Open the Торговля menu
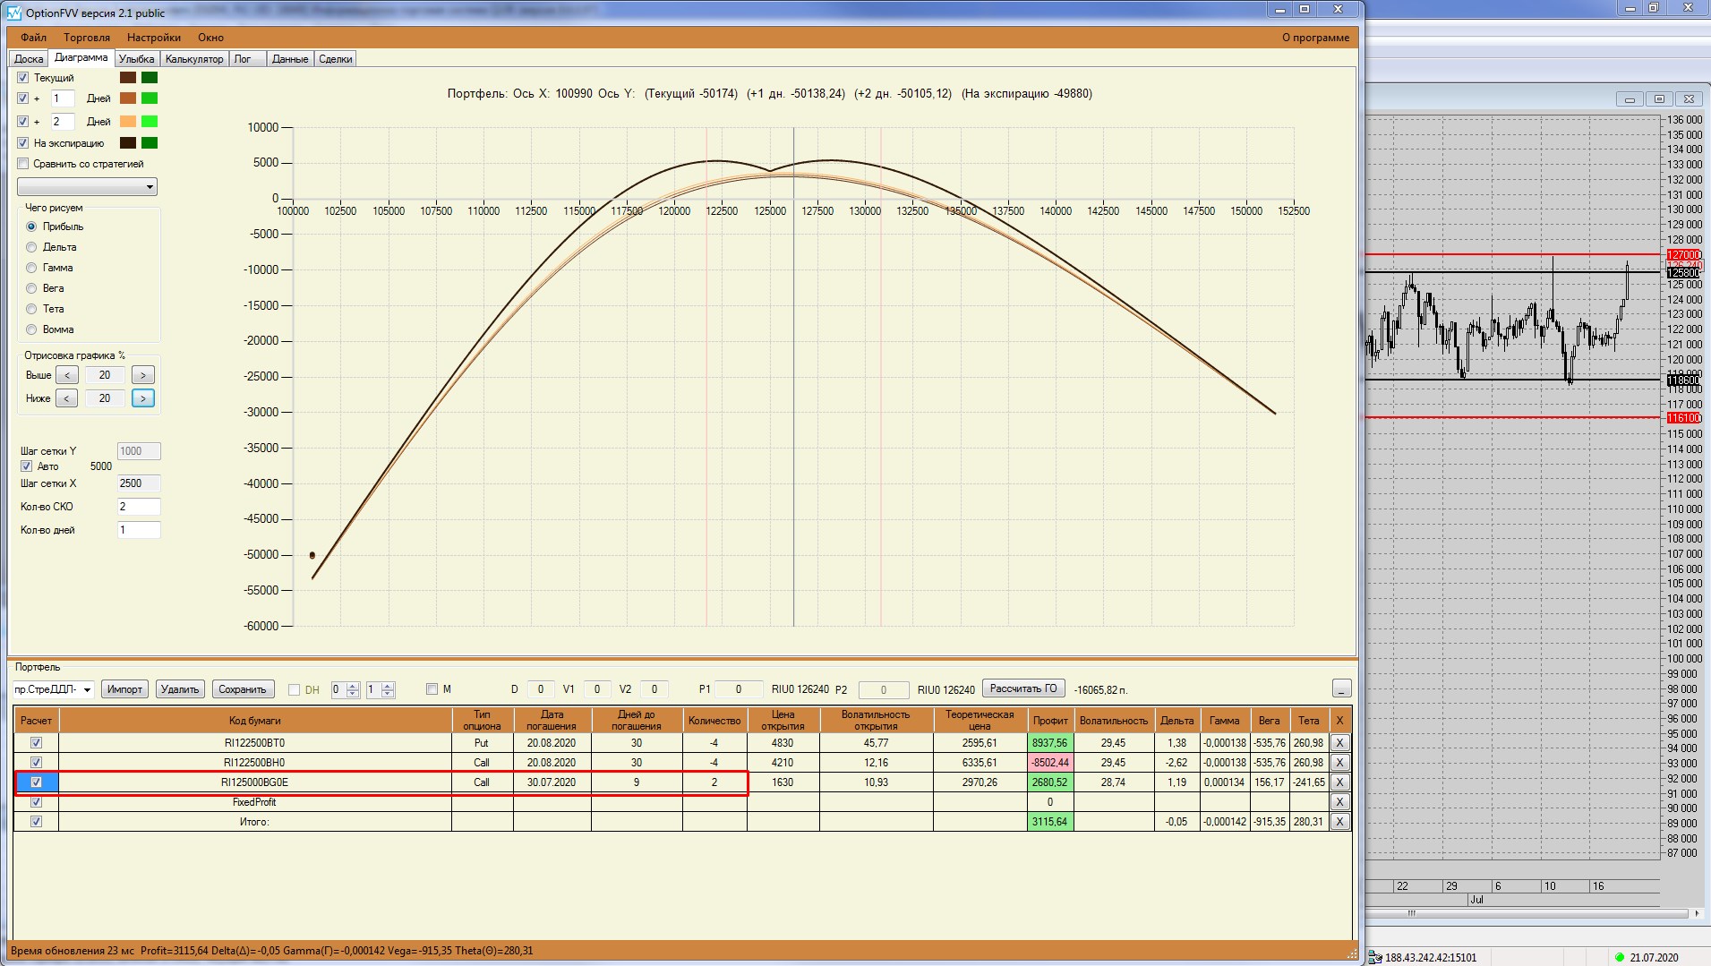Screen dimensions: 1711x966 (87, 38)
